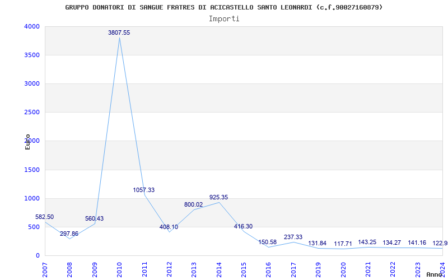This screenshot has width=448, height=280.
Task: Click the 560.43 data label
Action: tap(94, 219)
